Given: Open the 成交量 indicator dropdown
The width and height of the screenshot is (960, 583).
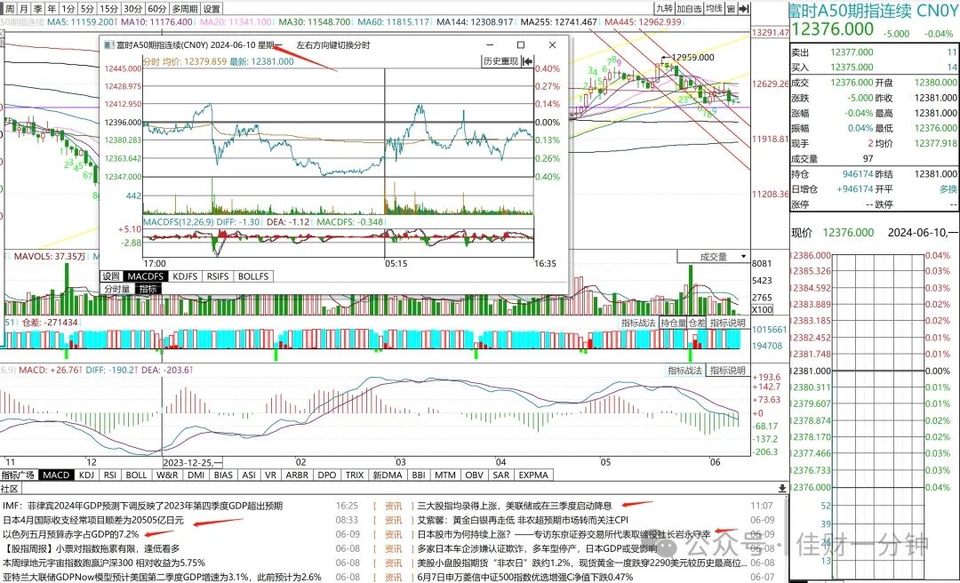Looking at the screenshot, I should pos(713,257).
